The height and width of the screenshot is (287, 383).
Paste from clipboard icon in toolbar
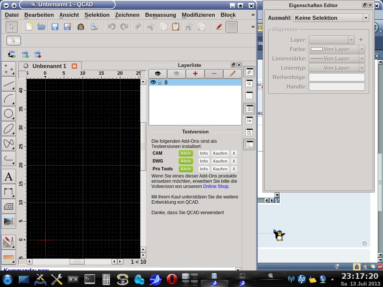pyautogui.click(x=176, y=27)
